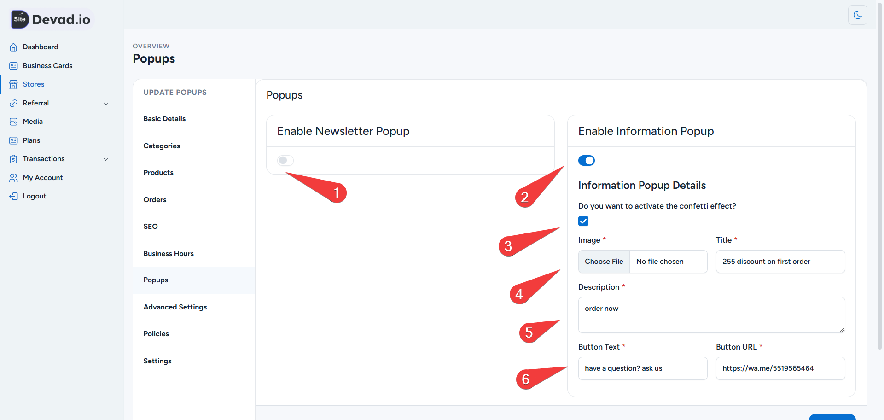884x420 pixels.
Task: Click the Logout icon
Action: (x=14, y=196)
